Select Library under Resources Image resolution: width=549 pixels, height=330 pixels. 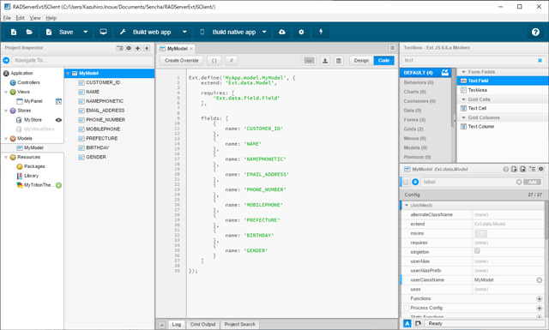point(31,176)
